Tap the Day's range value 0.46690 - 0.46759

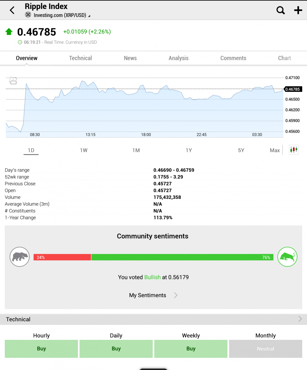(x=174, y=170)
